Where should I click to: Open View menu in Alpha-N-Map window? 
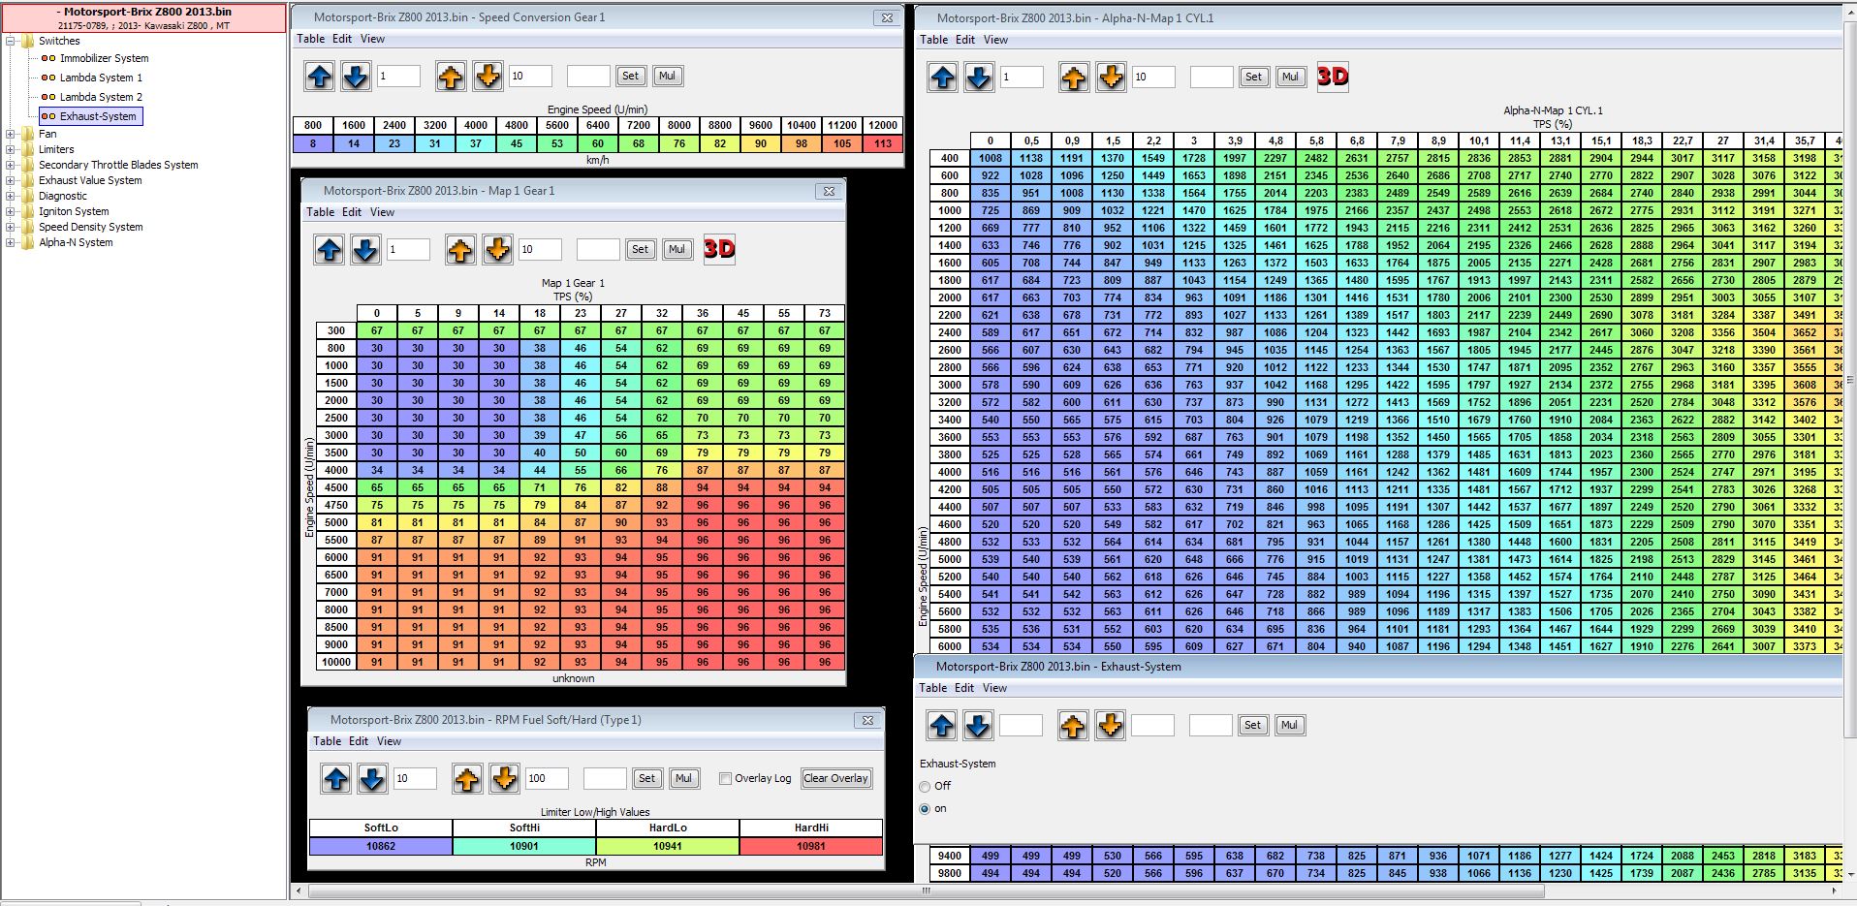(x=995, y=40)
